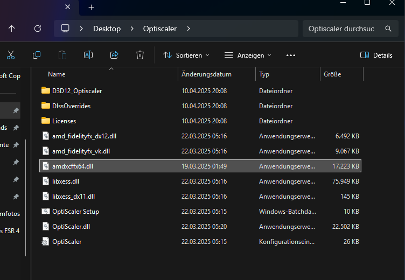Click the Delete trash can icon
Screen dimensions: 405x280
[x=139, y=55]
